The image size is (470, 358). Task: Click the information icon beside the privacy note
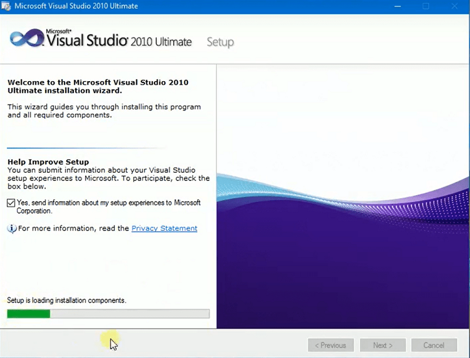click(12, 229)
